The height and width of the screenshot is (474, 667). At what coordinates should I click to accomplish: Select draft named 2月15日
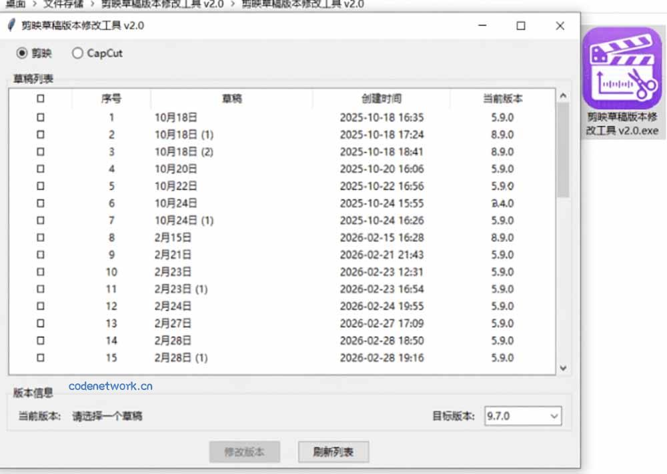pos(173,237)
